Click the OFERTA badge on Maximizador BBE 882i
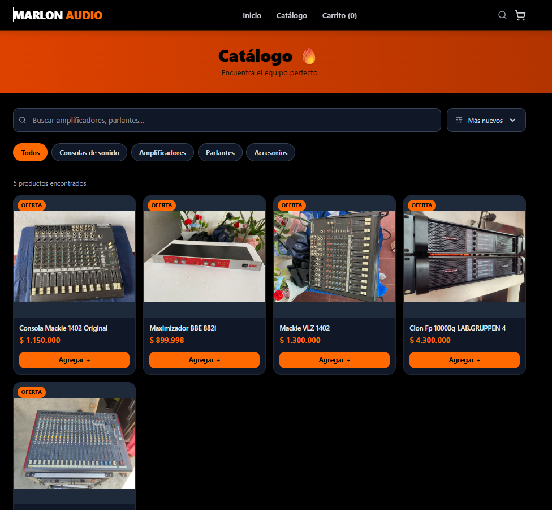 point(162,205)
